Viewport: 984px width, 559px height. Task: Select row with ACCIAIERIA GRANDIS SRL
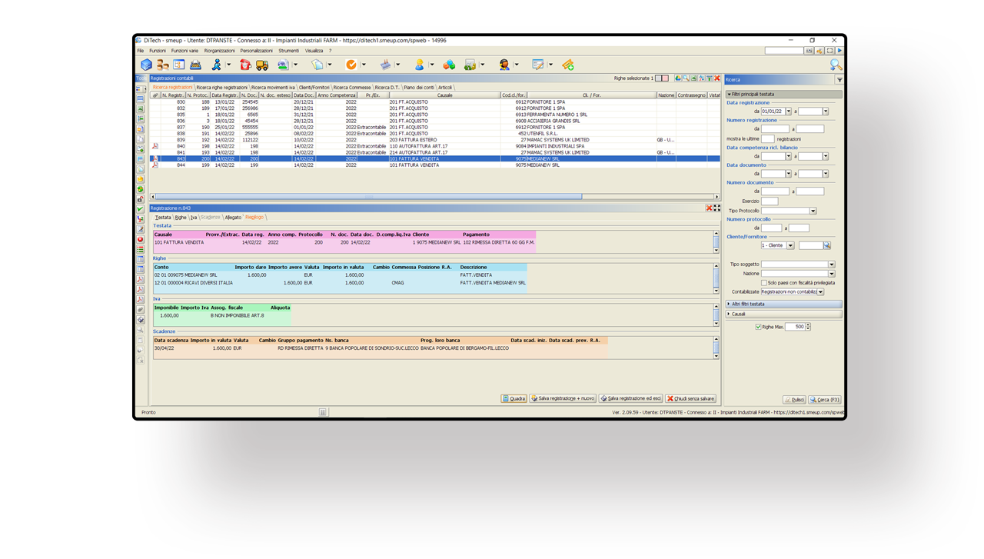tap(434, 121)
